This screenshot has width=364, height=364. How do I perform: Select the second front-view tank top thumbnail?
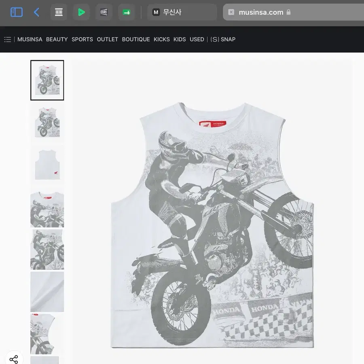[x=47, y=122]
